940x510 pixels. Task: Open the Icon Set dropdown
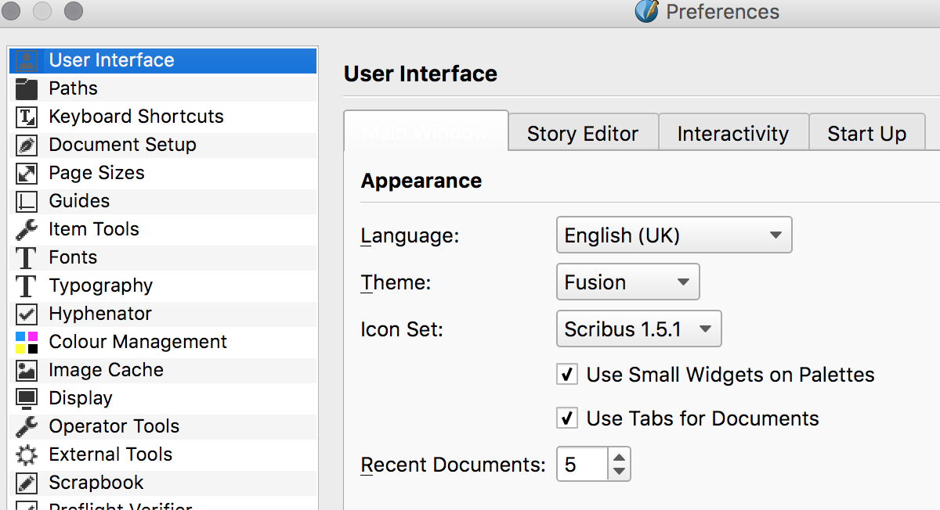coord(638,329)
